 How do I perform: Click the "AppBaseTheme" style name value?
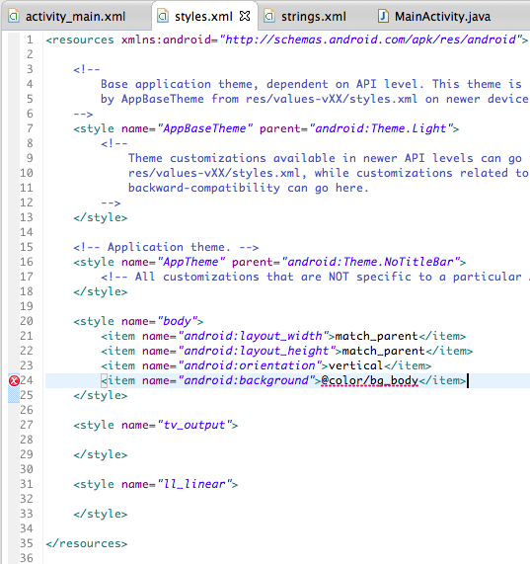click(205, 128)
